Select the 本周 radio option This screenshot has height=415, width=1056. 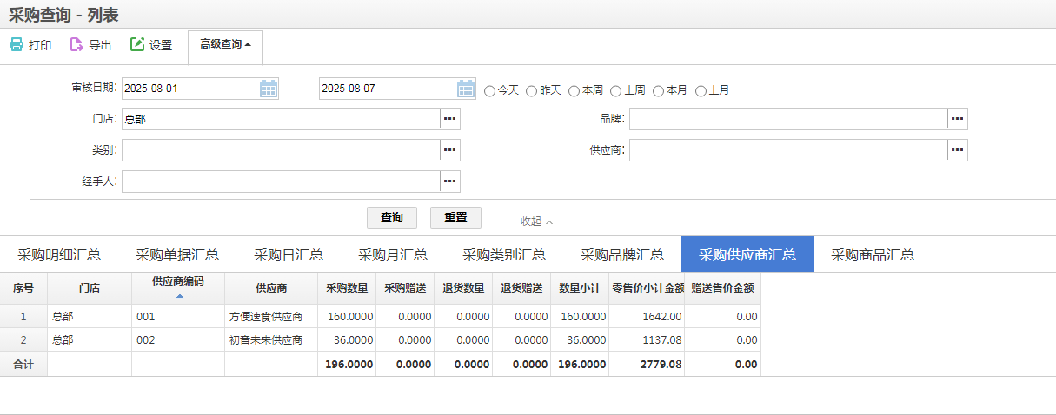(574, 90)
